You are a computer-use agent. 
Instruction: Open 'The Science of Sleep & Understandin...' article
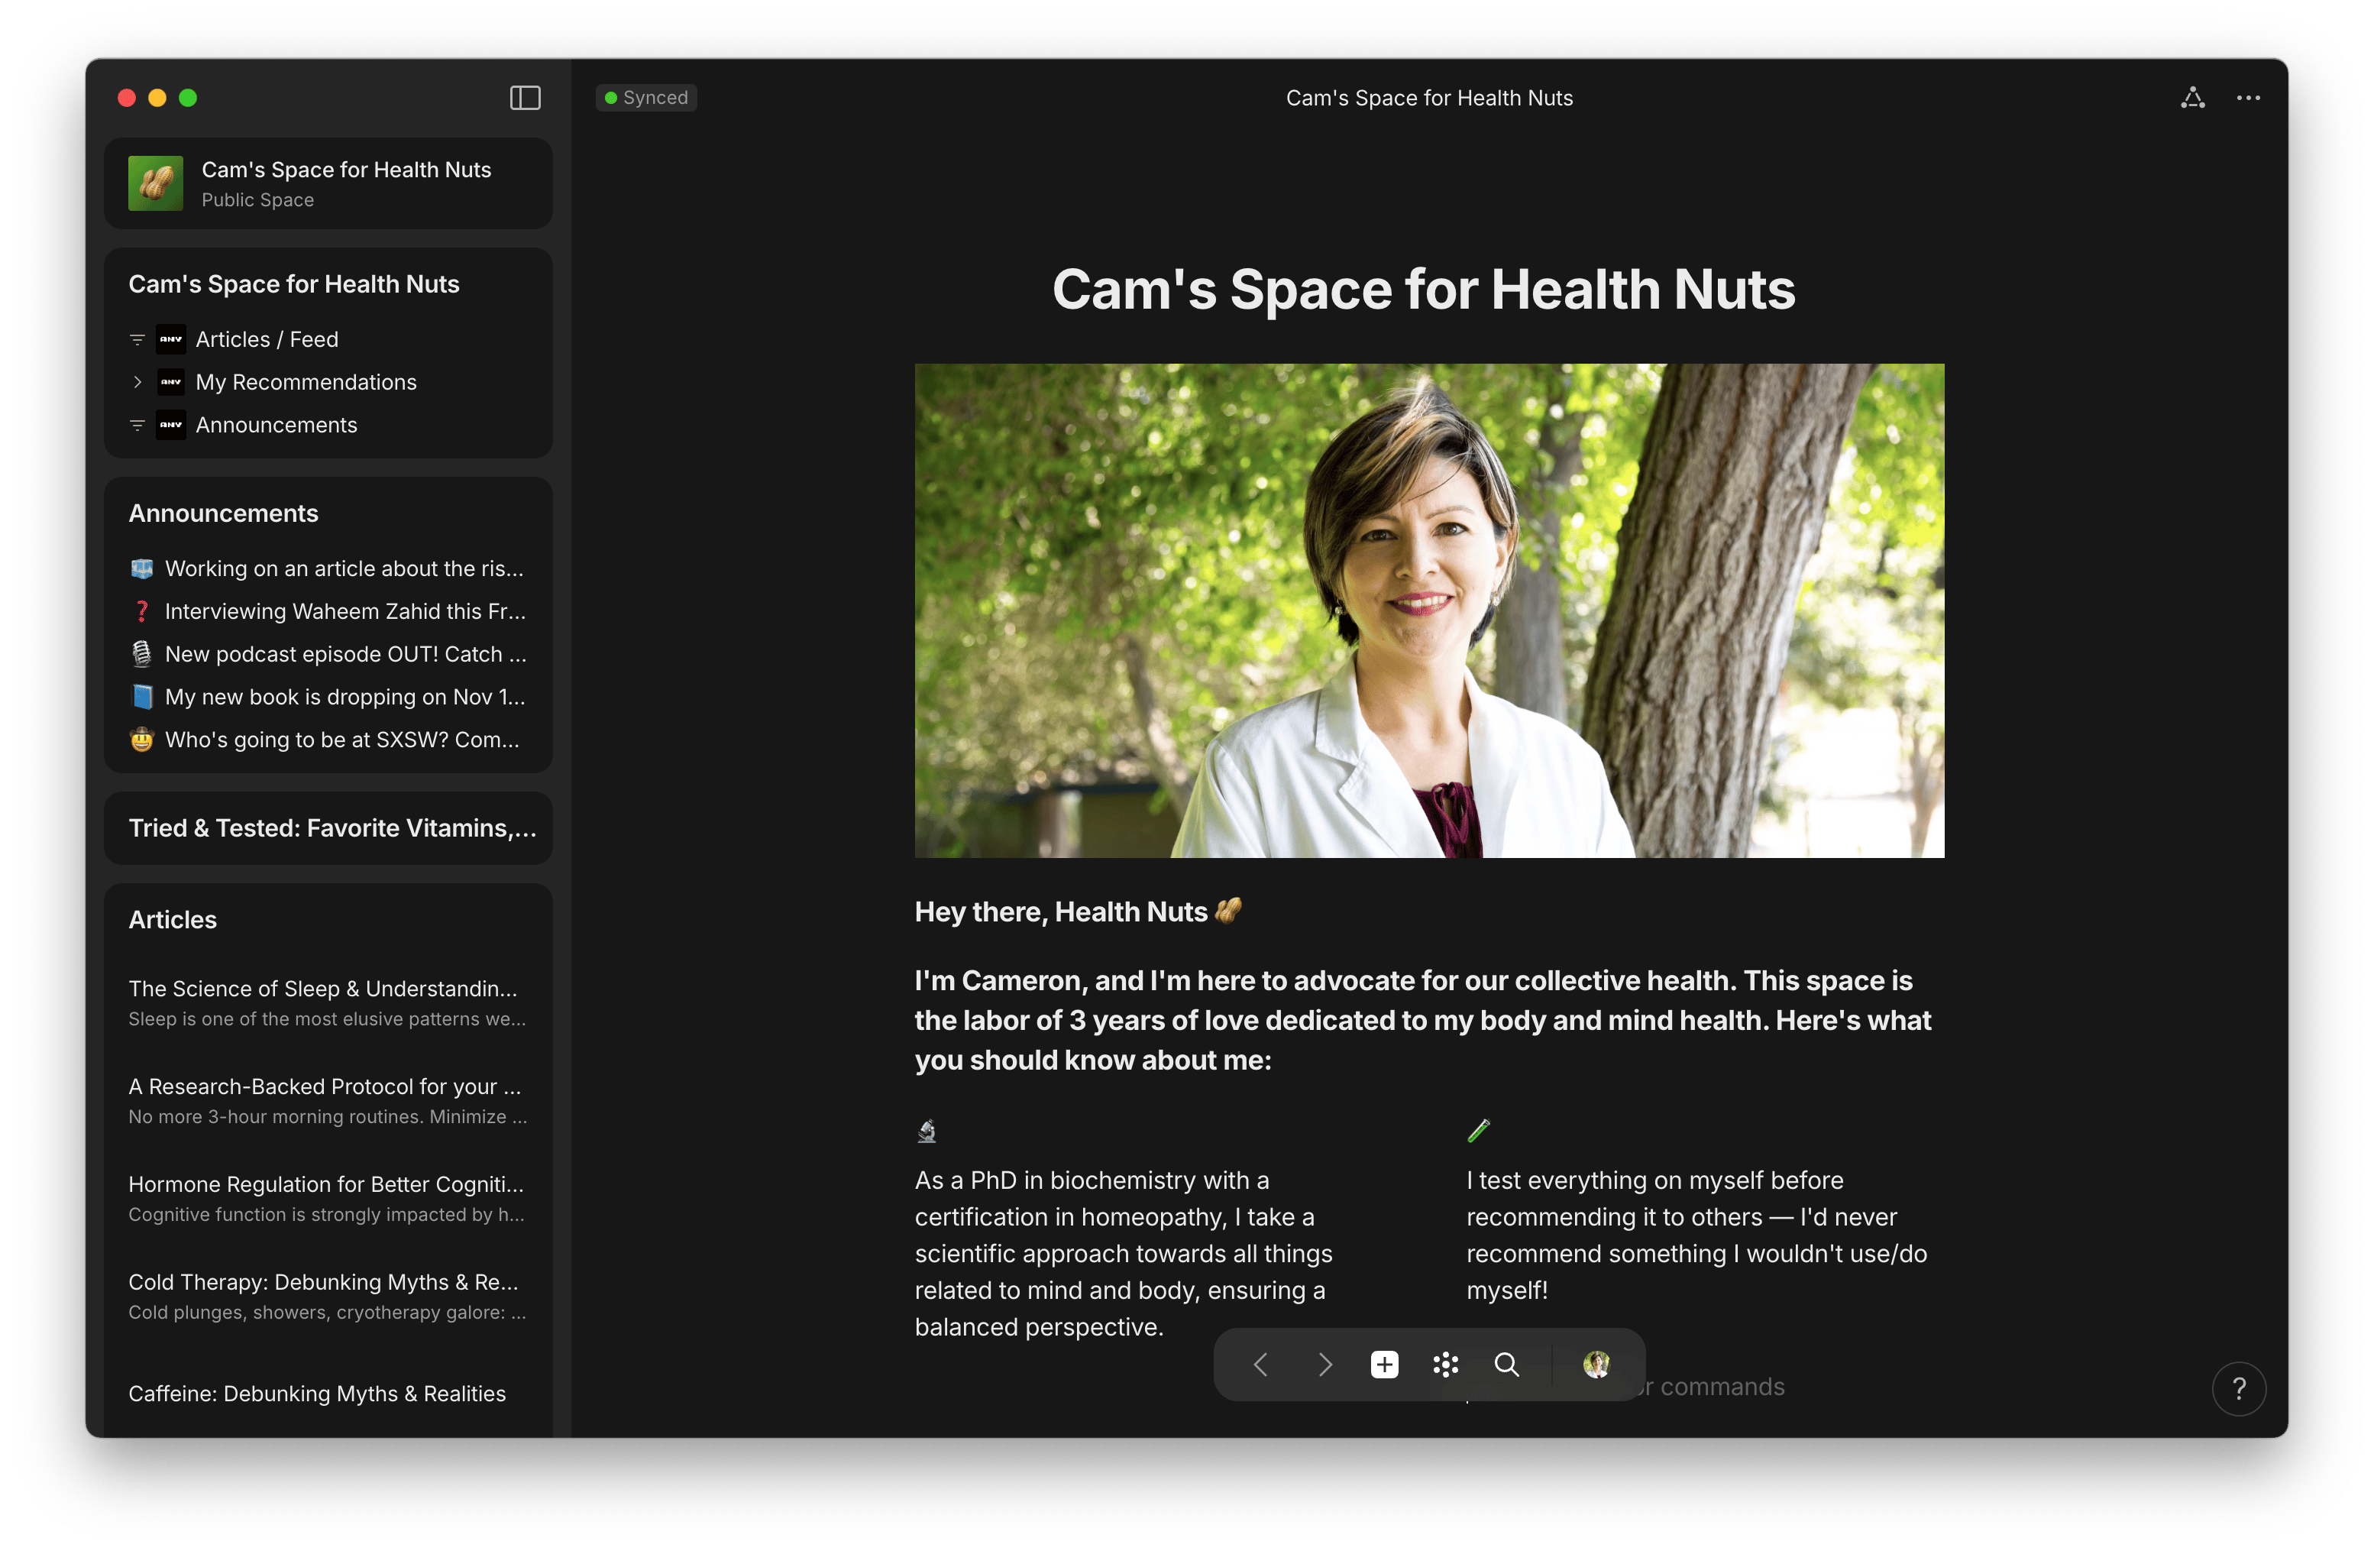[327, 1002]
